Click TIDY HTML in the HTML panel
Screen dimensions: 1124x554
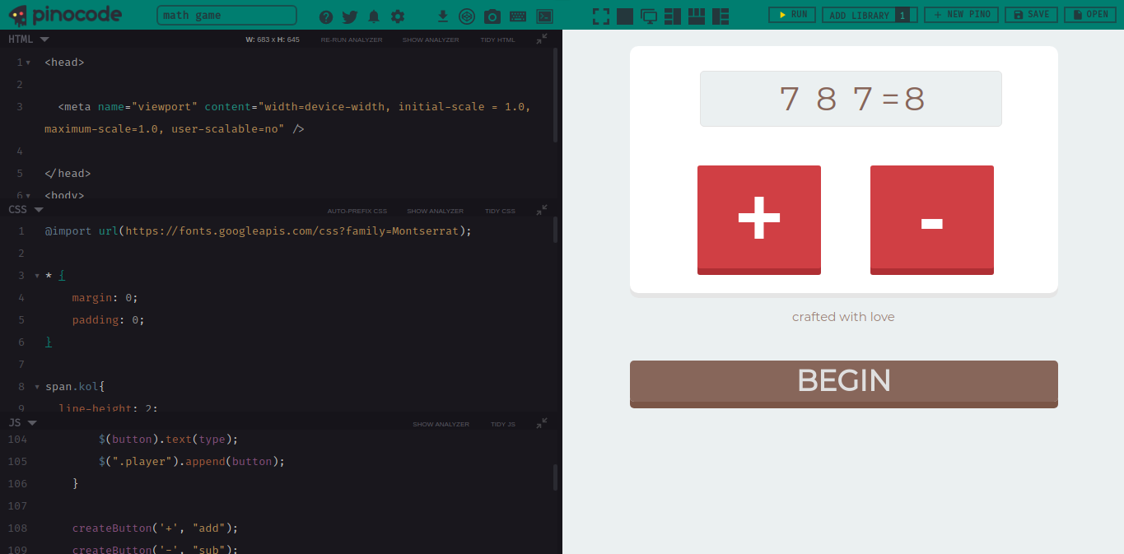pos(497,39)
